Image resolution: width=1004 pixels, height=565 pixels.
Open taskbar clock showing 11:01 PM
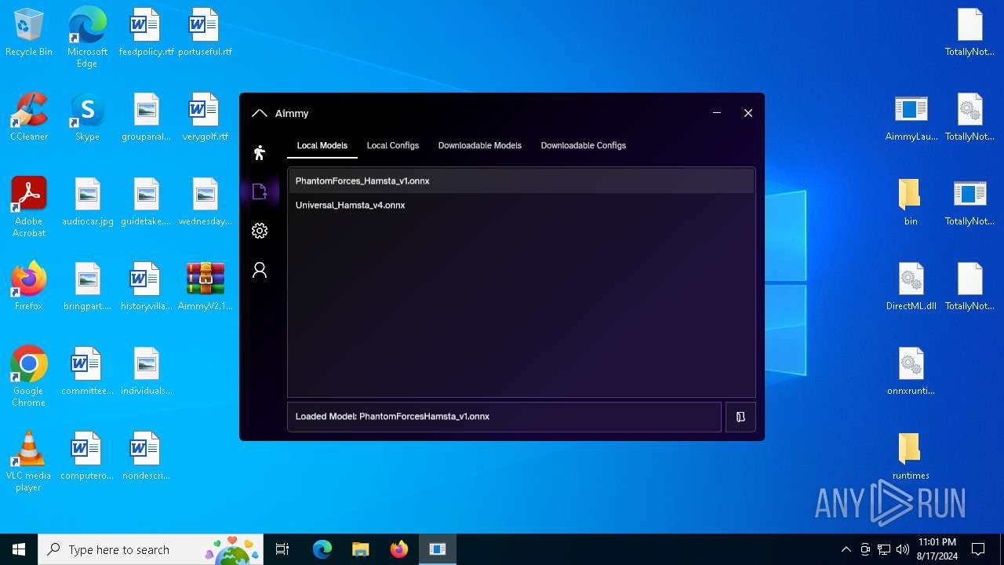coord(937,549)
